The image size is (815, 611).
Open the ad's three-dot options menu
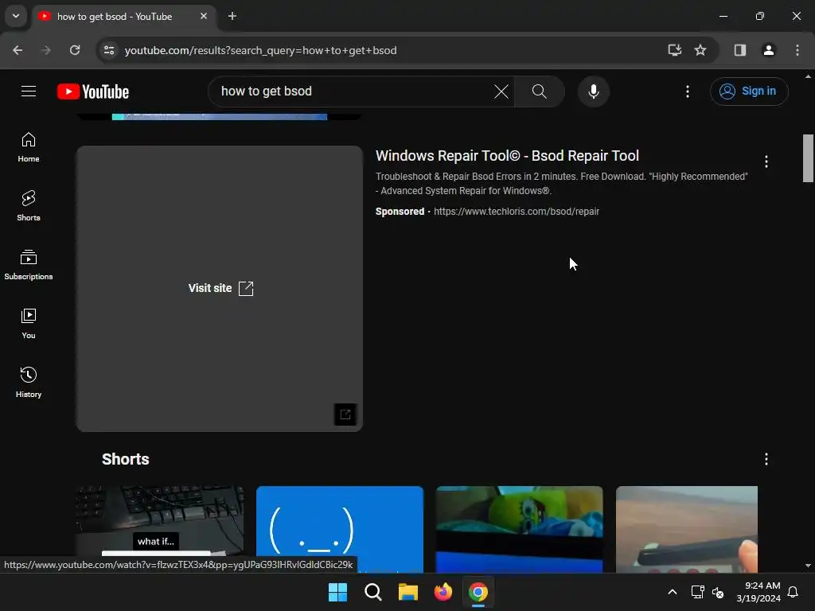(766, 162)
